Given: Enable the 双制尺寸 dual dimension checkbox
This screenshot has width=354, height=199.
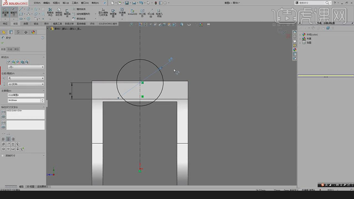Looking at the screenshot, I should [x=3, y=155].
